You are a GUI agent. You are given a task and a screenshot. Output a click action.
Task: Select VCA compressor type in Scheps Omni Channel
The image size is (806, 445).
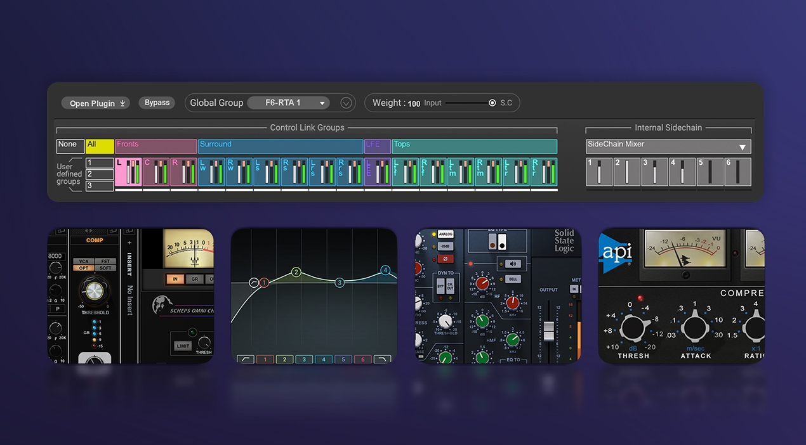84,261
